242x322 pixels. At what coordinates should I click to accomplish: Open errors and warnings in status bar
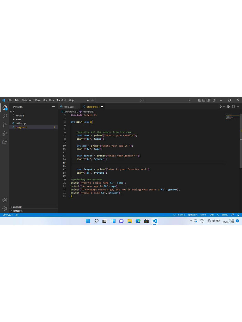[8, 214]
